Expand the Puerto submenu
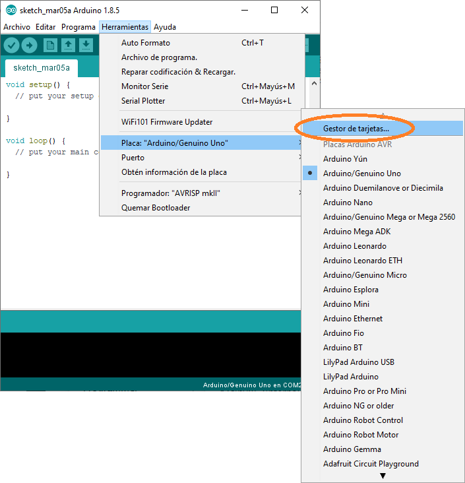The image size is (465, 483). coord(201,158)
